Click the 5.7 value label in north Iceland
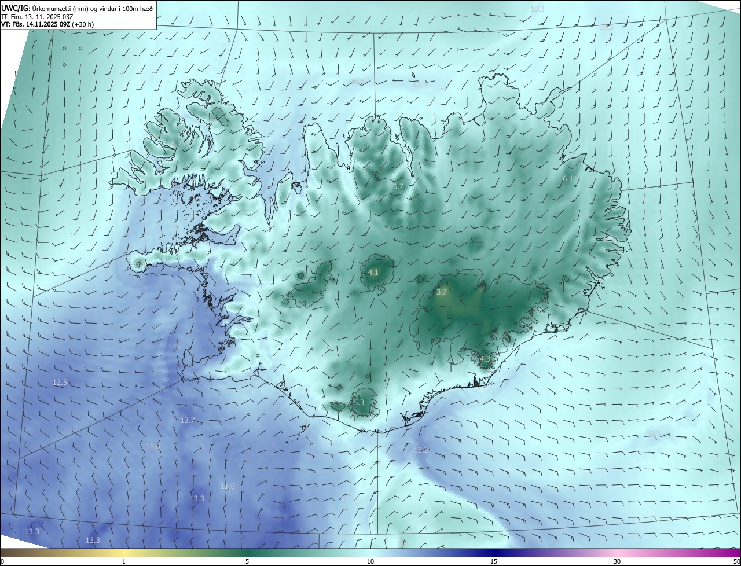 (398, 186)
